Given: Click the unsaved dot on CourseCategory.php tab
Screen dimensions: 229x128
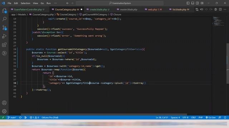Looking at the screenshot, I should 82,10.
